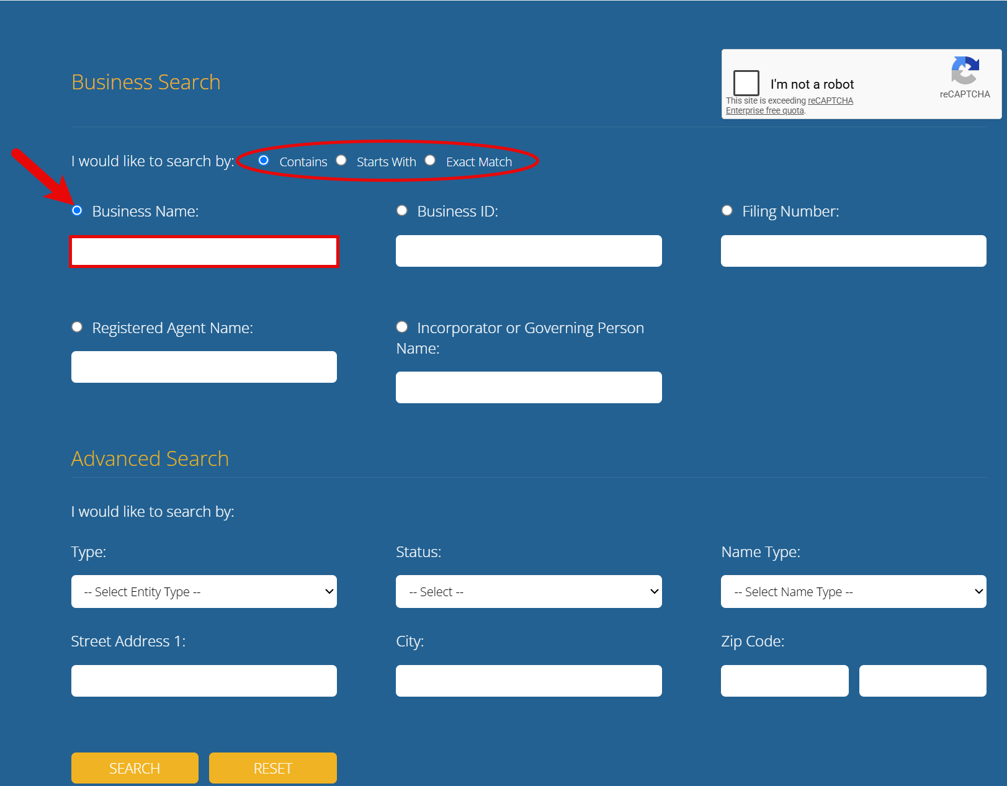Focus the Business Name text field
The image size is (1007, 786).
click(204, 251)
